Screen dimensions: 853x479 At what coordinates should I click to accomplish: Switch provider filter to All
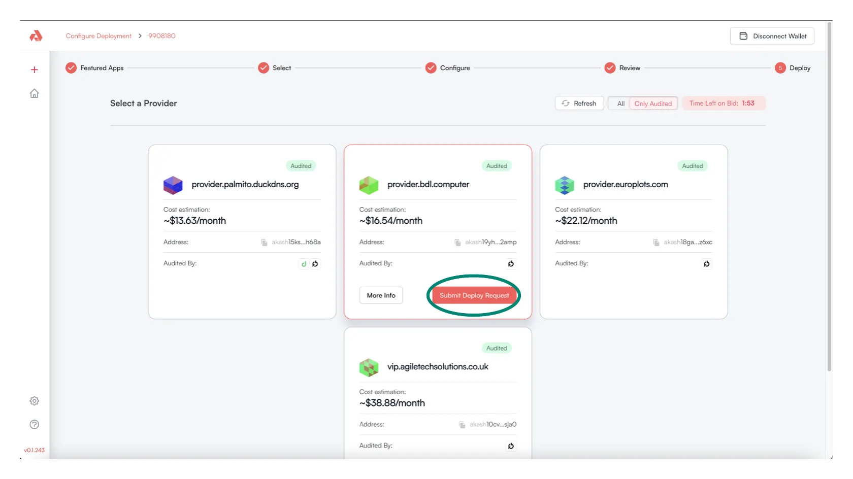tap(620, 104)
